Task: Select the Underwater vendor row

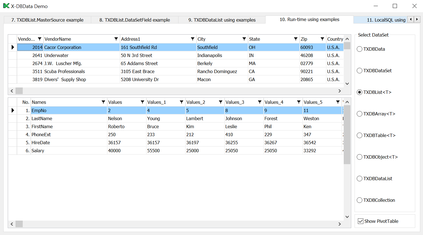Action: (x=56, y=55)
